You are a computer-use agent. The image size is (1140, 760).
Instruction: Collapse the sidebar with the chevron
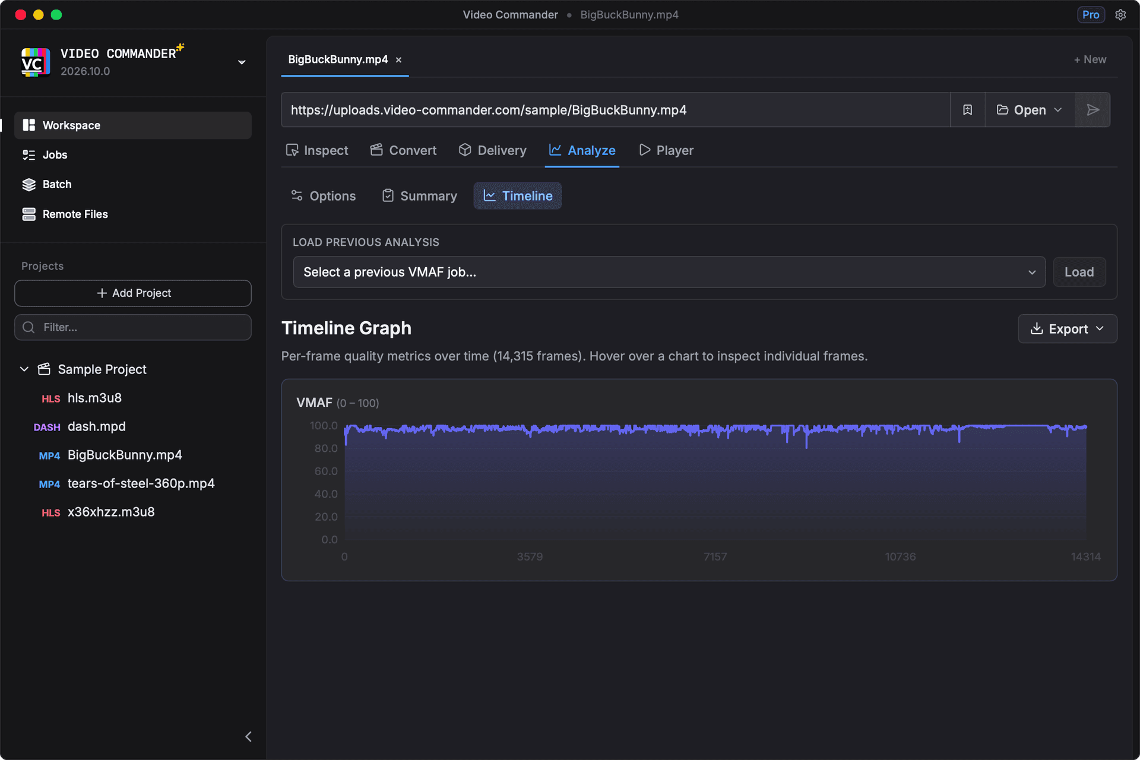tap(248, 737)
